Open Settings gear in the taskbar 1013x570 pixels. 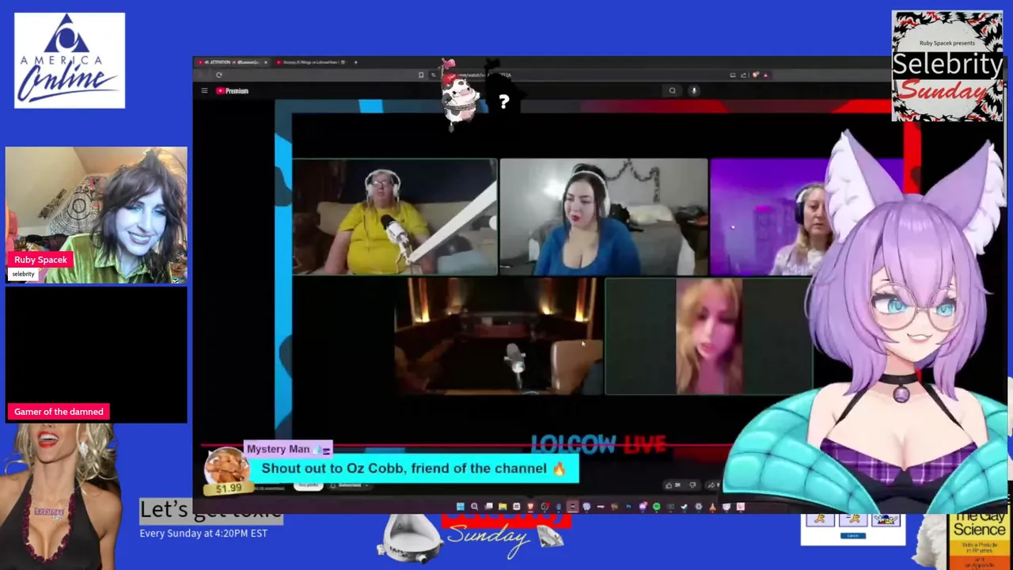[x=698, y=507]
